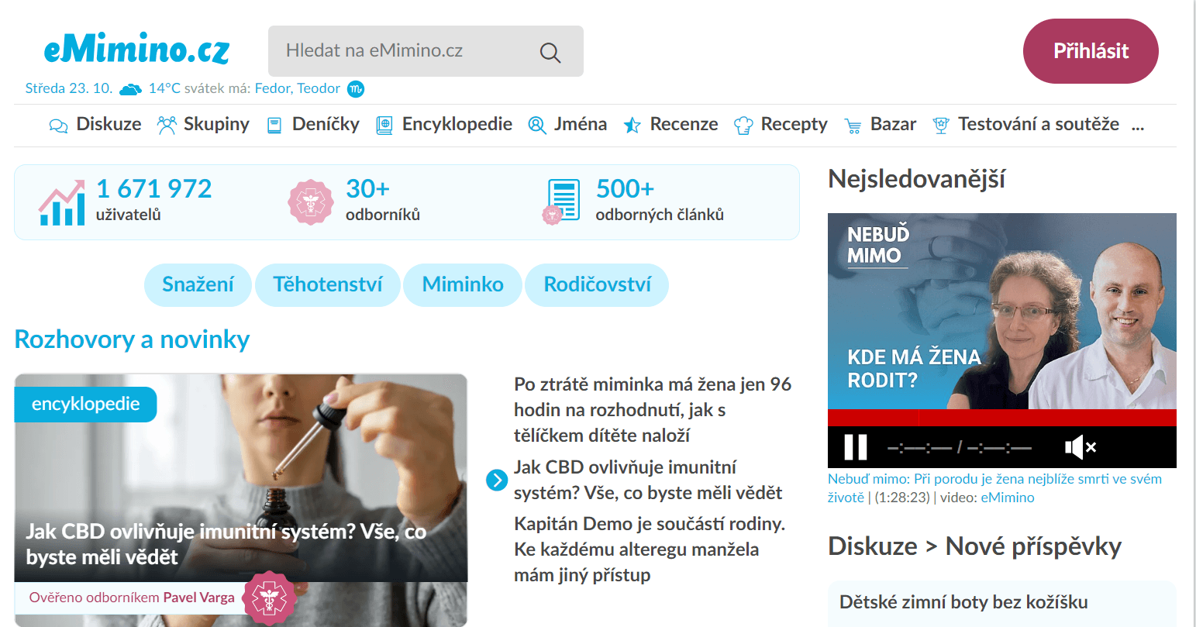Click the Recenze star icon
Screen dimensions: 1196x627
tap(632, 126)
